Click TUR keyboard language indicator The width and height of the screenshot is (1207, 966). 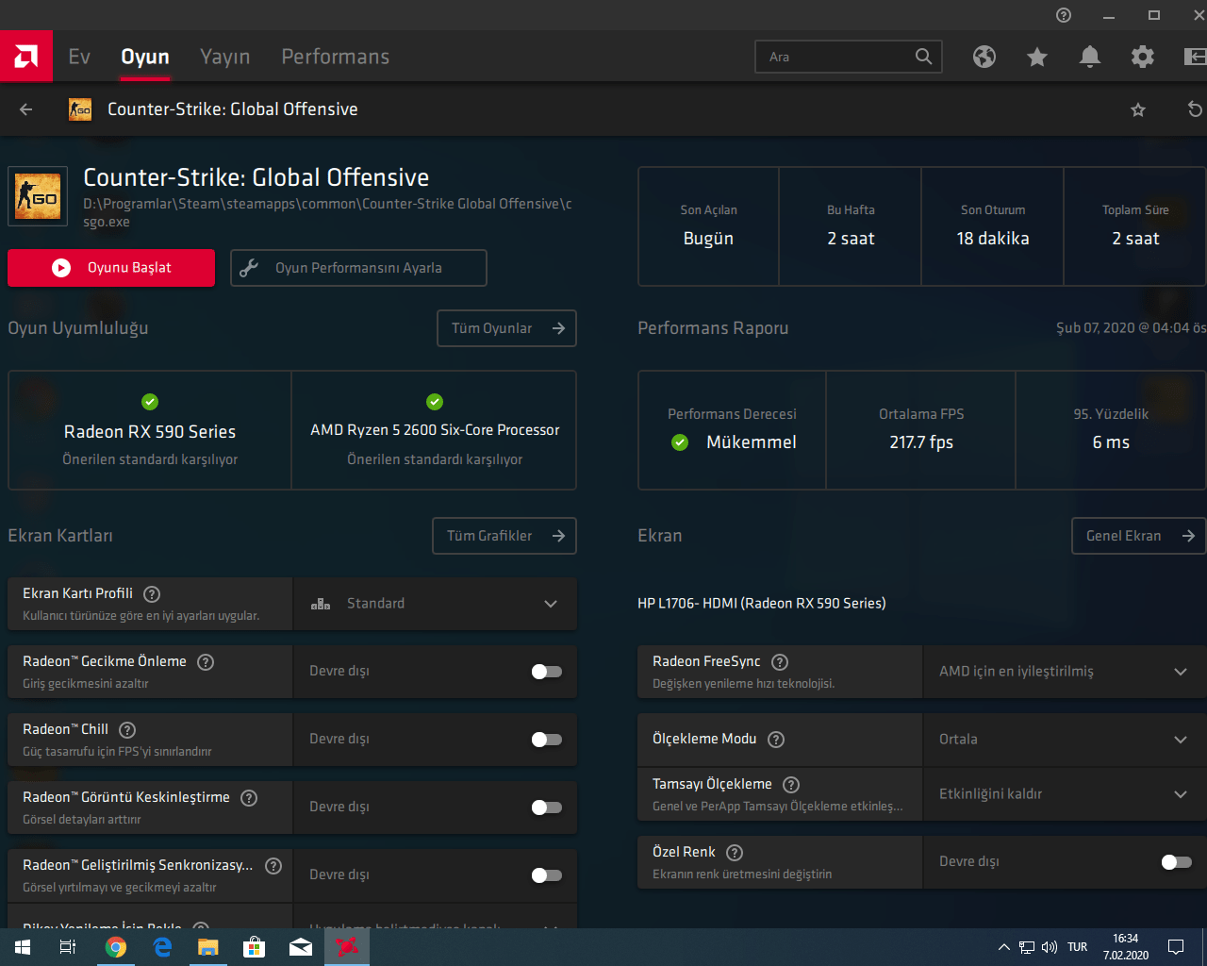(1078, 947)
